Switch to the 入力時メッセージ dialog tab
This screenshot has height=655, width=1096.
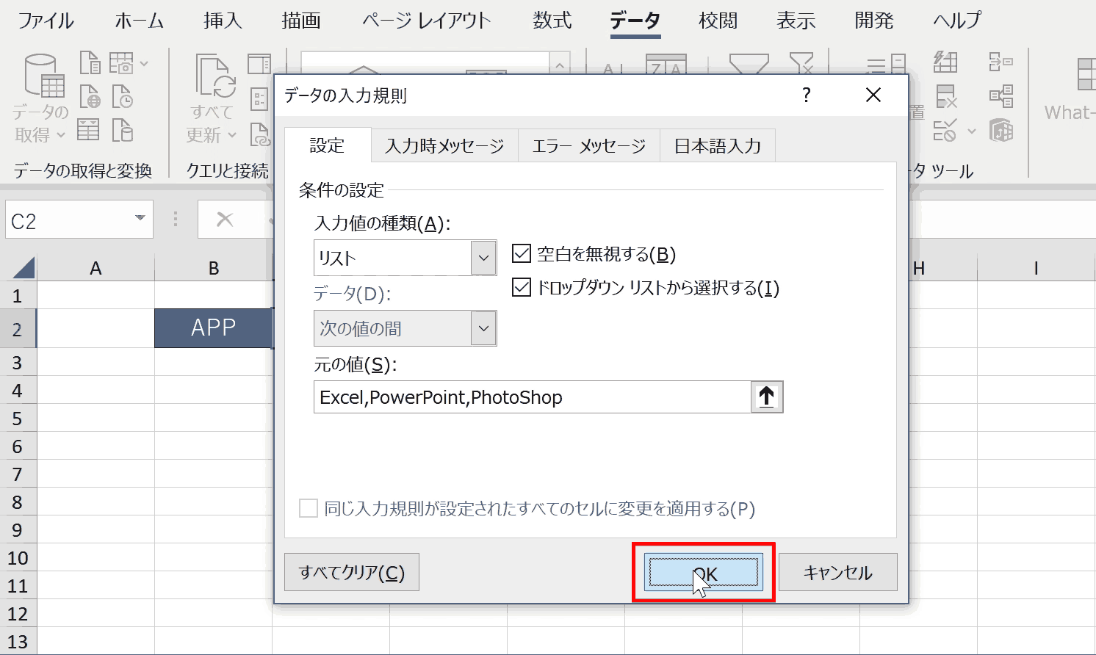coord(445,146)
